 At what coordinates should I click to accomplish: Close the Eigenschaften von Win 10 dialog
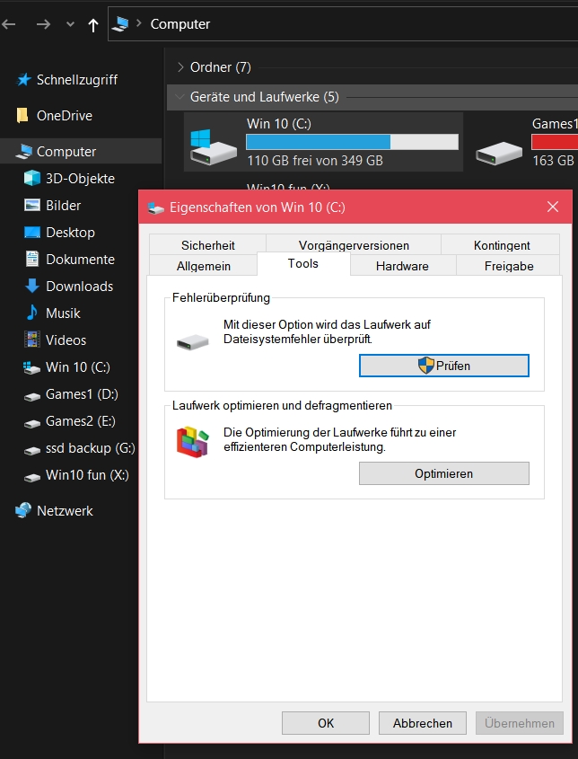coord(553,207)
